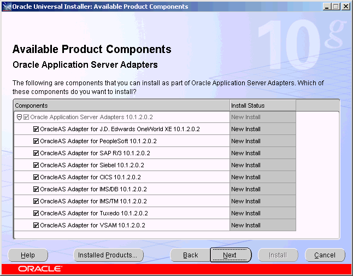This screenshot has height=276, width=353.
Task: Toggle the parent Oracle Application Server Adapters checkbox
Action: (26, 117)
